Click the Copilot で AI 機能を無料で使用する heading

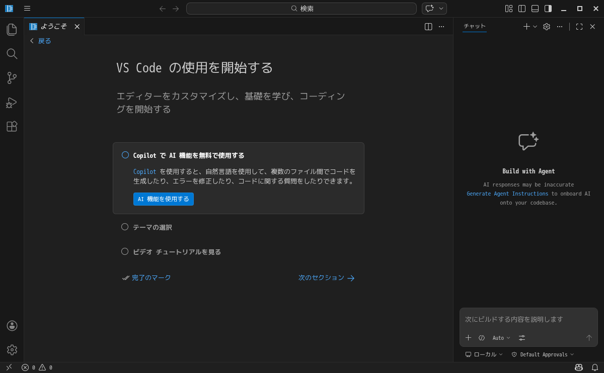(x=189, y=155)
